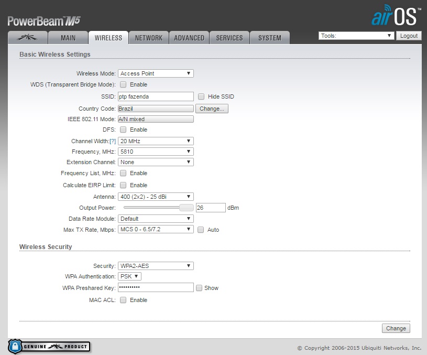Image resolution: width=427 pixels, height=355 pixels.
Task: Click the PowerBeam M5 logo
Action: tap(44, 21)
